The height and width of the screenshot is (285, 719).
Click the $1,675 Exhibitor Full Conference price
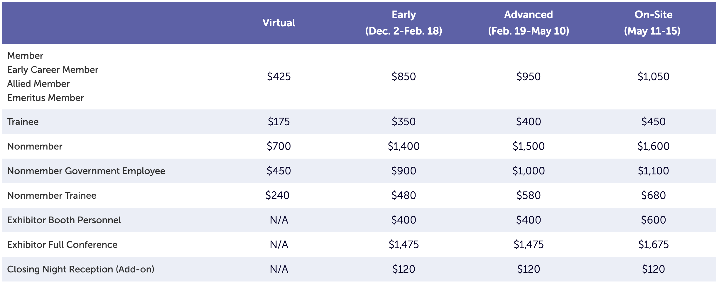[653, 245]
